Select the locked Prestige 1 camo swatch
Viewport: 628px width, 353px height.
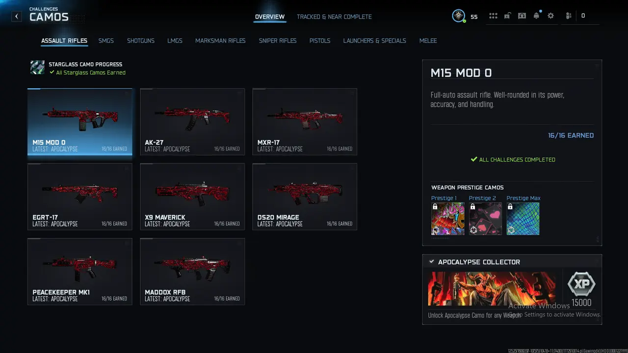447,219
